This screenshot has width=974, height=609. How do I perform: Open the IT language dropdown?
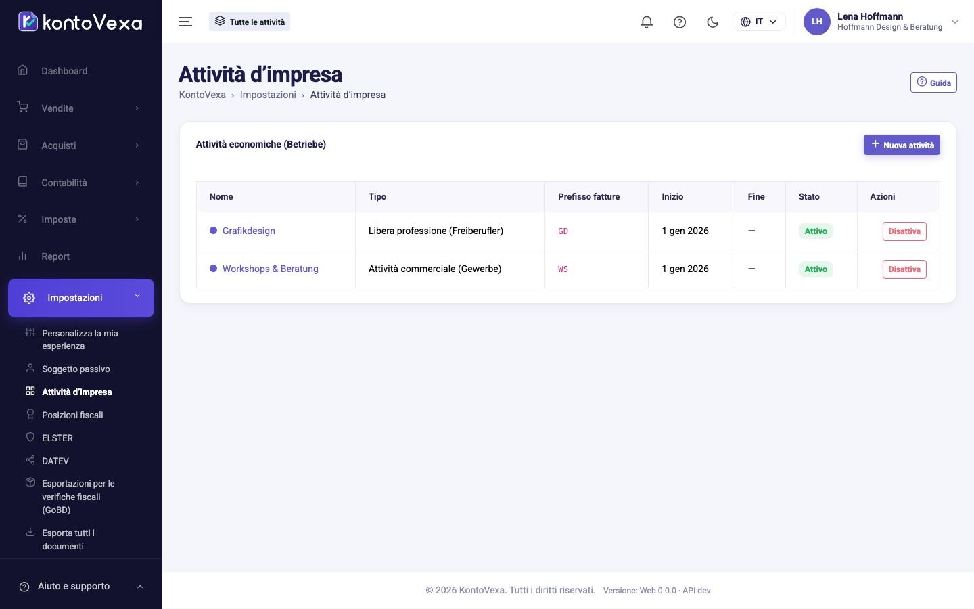pyautogui.click(x=759, y=22)
